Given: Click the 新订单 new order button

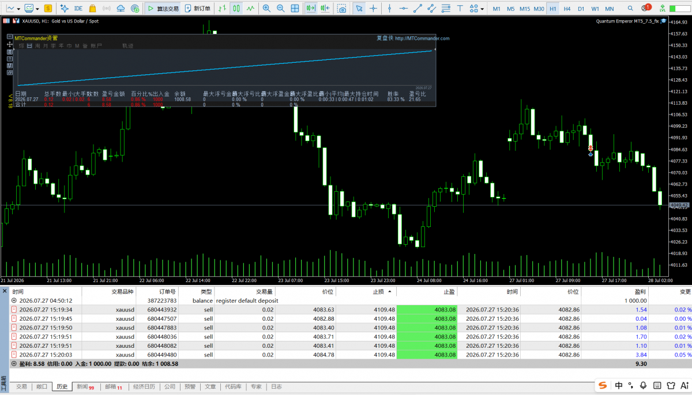Looking at the screenshot, I should (x=198, y=9).
